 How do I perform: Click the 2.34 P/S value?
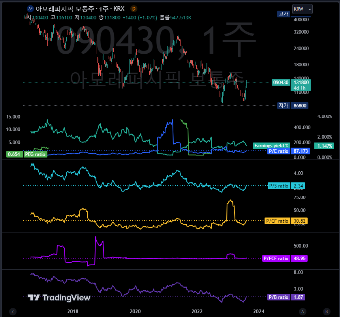point(298,186)
